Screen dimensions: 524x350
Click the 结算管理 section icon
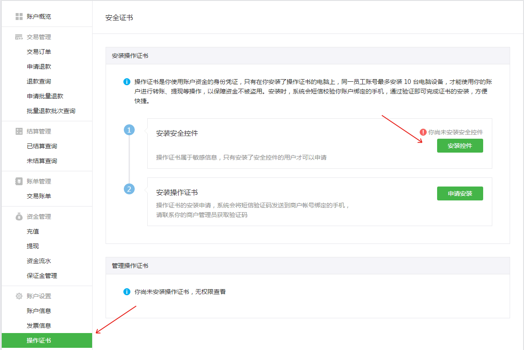18,131
